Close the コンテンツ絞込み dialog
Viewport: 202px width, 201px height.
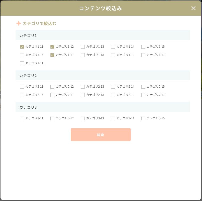193,8
